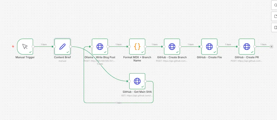This screenshot has width=277, height=120.
Task: Click the 'Manual Trigger' node label
Action: (25, 57)
